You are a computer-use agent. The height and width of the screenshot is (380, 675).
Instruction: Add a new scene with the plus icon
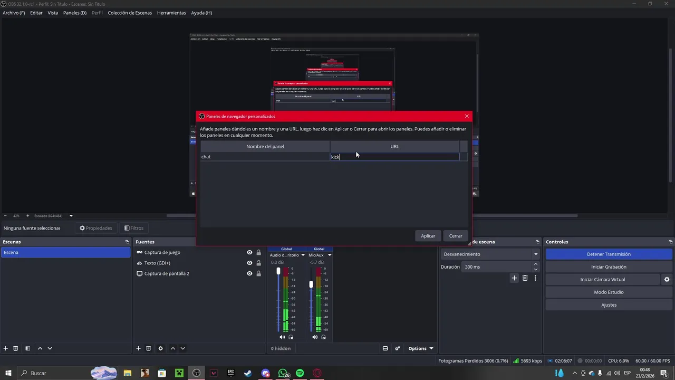(x=6, y=348)
